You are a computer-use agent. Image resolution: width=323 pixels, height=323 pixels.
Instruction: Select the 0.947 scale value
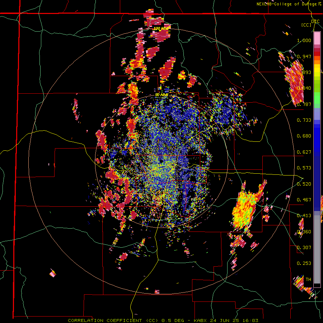(304, 56)
